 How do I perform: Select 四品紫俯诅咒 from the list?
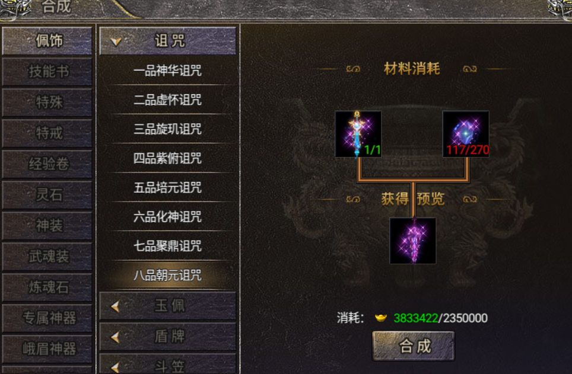[x=168, y=158]
